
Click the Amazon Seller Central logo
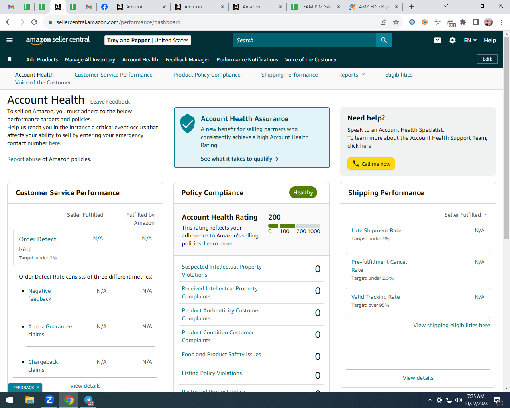[58, 40]
